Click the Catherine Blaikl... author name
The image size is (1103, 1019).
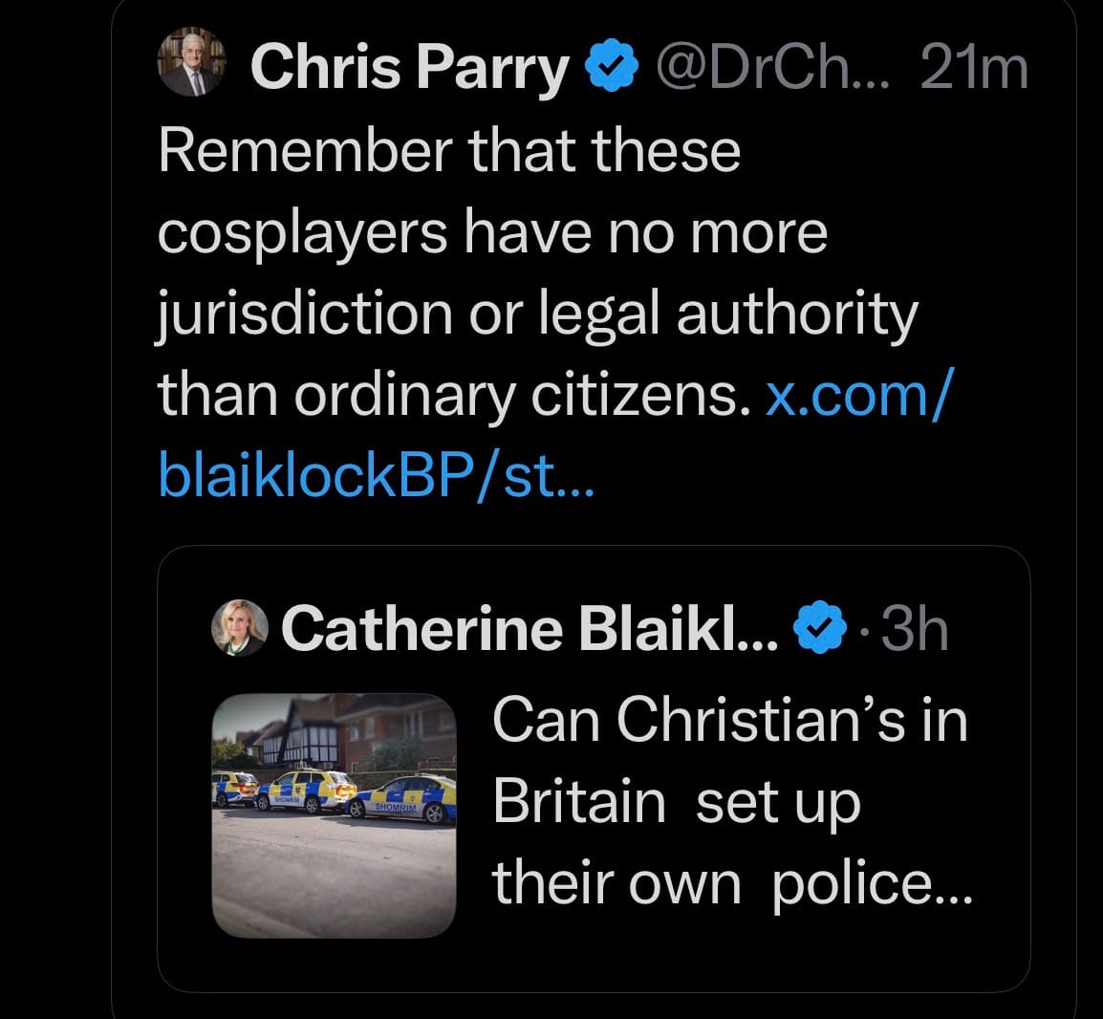[x=529, y=629]
